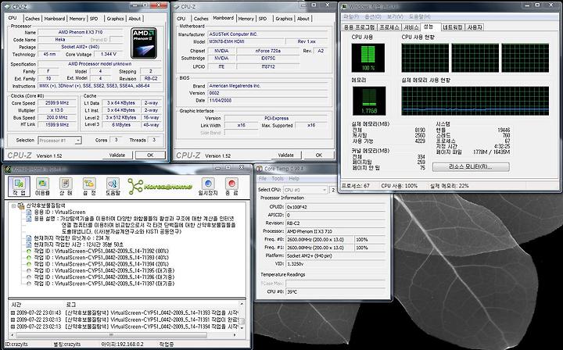Click OK in the first CPU-Z window

150,155
